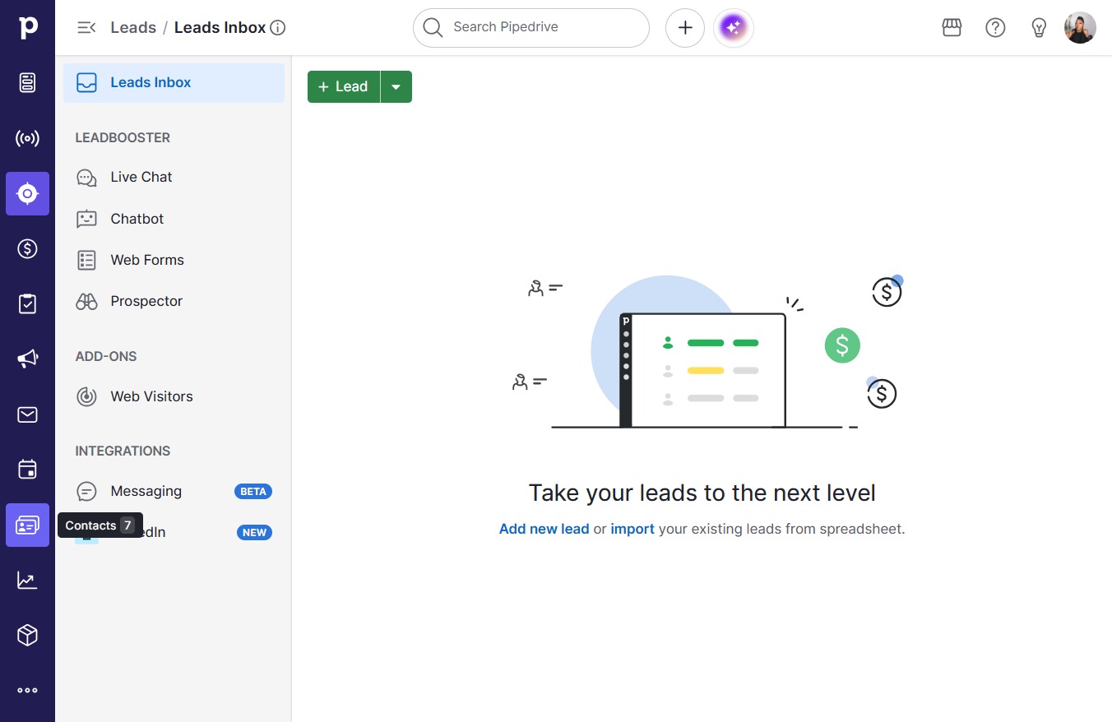Screen dimensions: 1112x722
Task: Open Projects via the clipboard-check icon
Action: click(27, 303)
